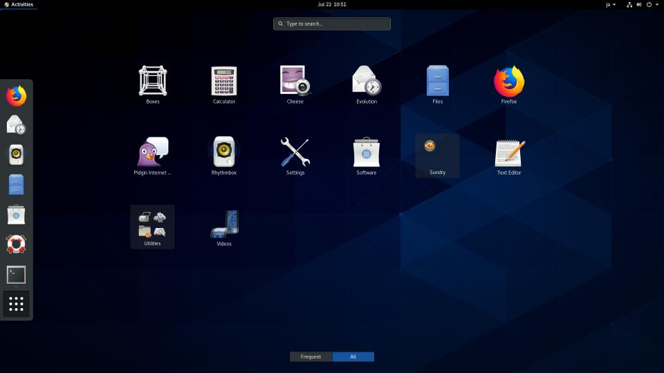
Task: Launch Evolution from the app grid
Action: 367,84
